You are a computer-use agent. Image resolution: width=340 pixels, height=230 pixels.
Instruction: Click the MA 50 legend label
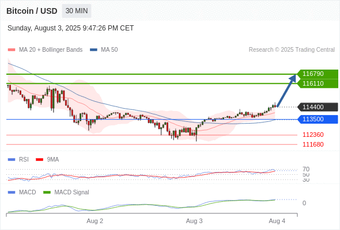pyautogui.click(x=109, y=50)
